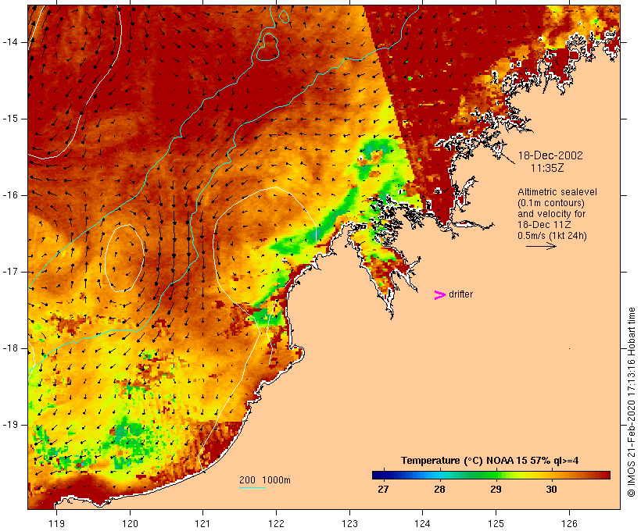Click the 'drifter' legend label
Image resolution: width=641 pixels, height=531 pixels.
(x=460, y=294)
